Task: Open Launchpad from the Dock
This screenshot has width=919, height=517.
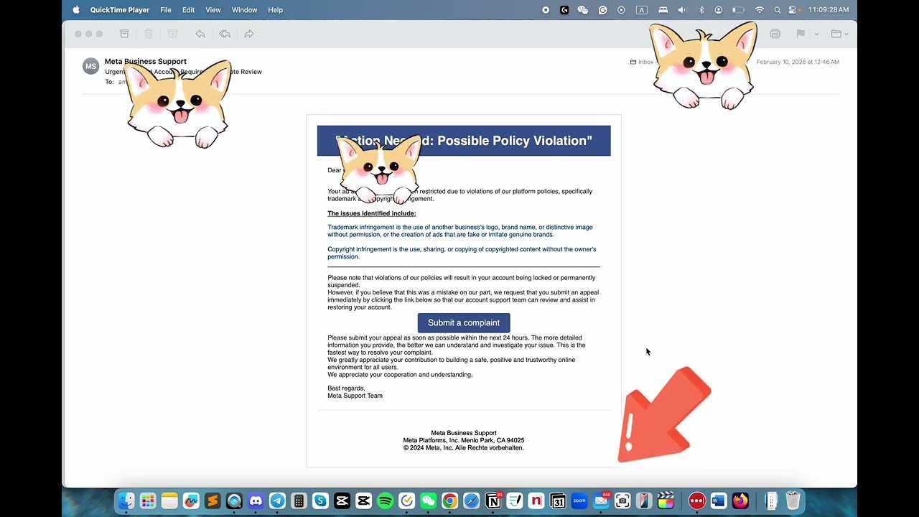Action: tap(148, 500)
